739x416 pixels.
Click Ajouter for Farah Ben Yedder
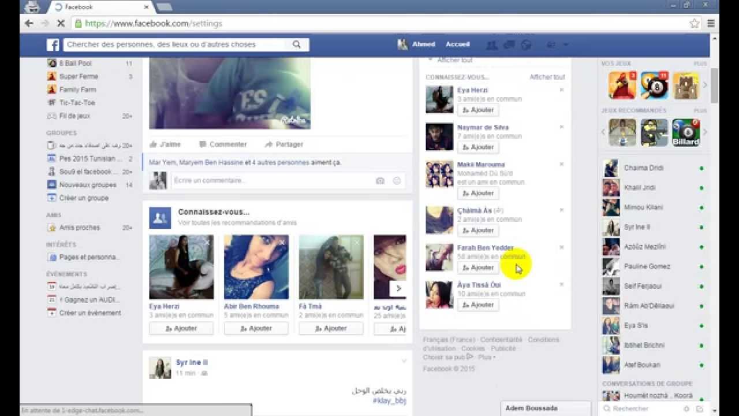478,268
